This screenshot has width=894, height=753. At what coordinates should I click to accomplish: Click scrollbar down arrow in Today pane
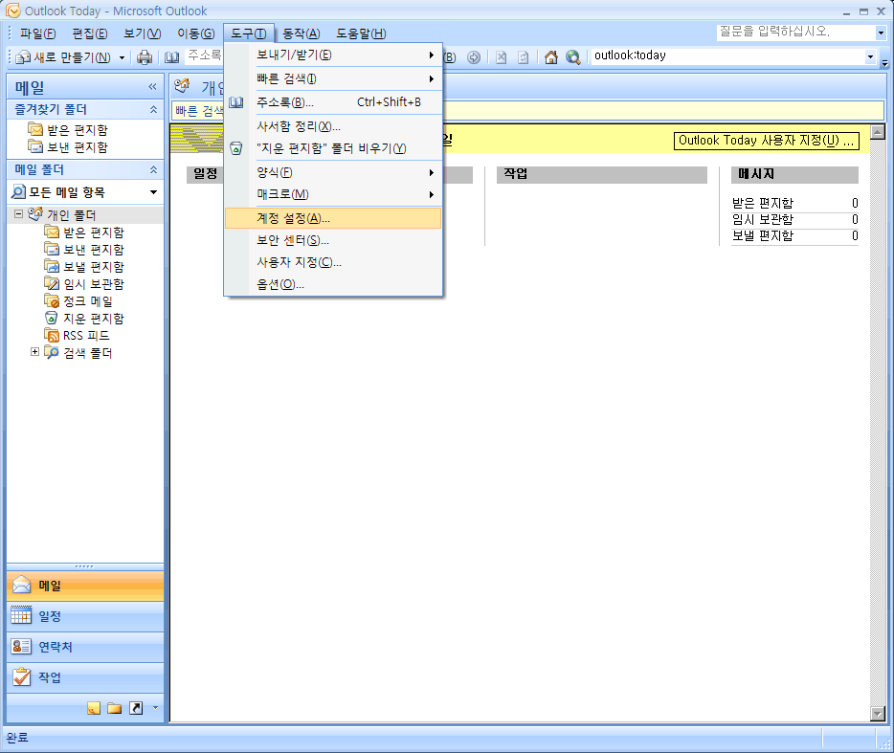pos(878,713)
